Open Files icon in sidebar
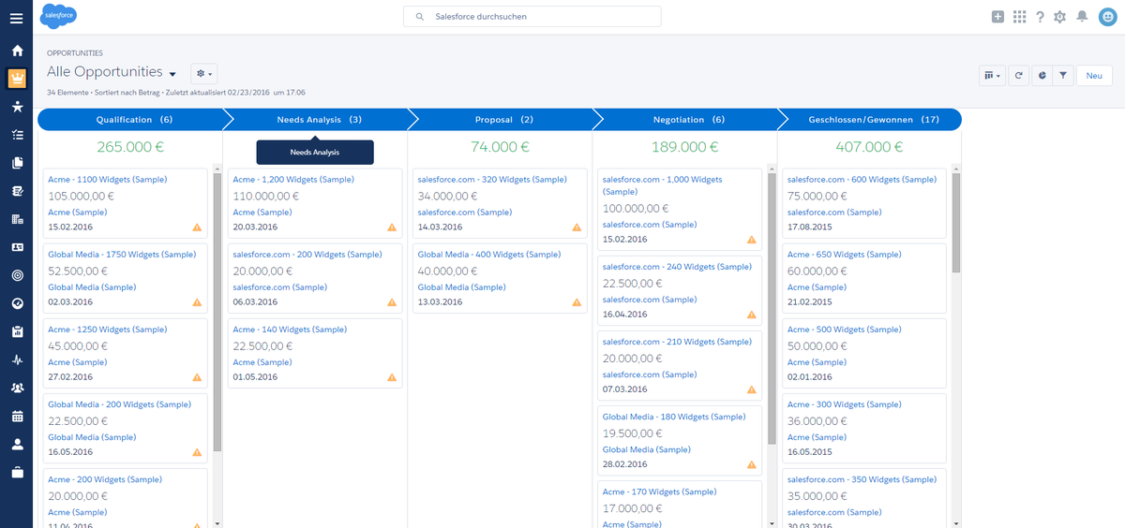This screenshot has height=528, width=1125. click(x=17, y=163)
